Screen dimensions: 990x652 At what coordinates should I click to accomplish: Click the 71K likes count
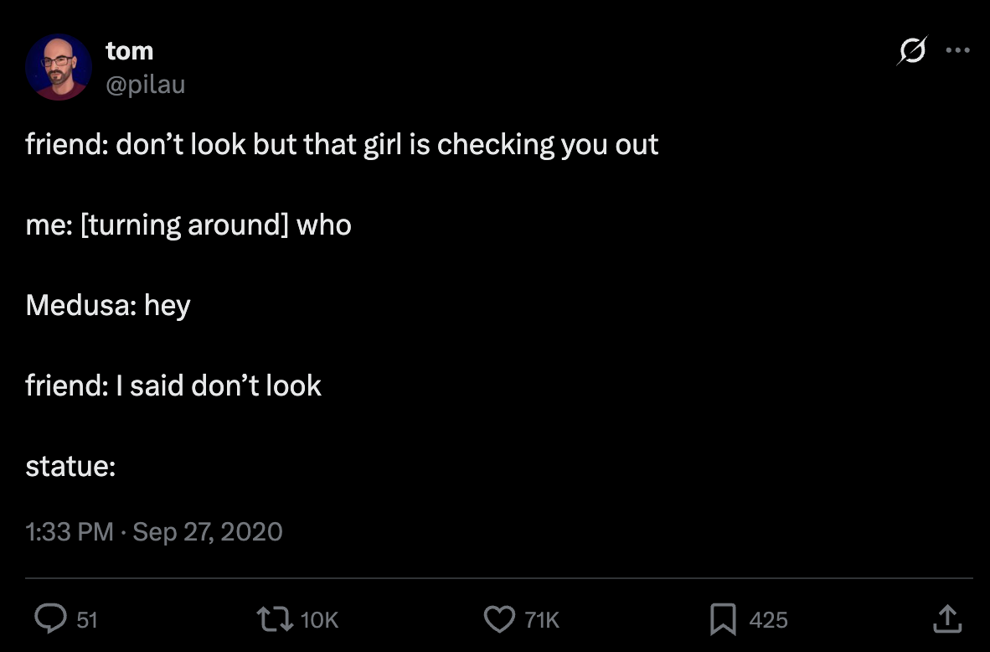coord(541,620)
